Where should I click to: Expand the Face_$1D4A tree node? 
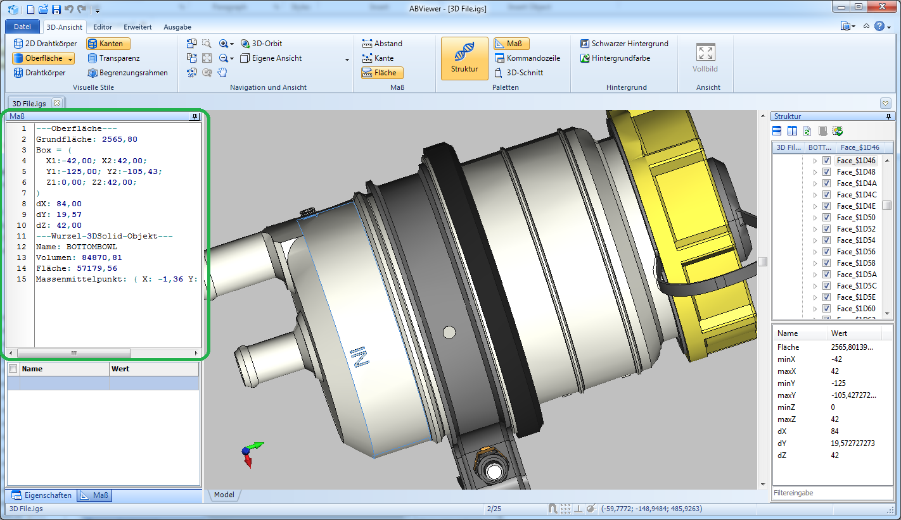tap(815, 183)
